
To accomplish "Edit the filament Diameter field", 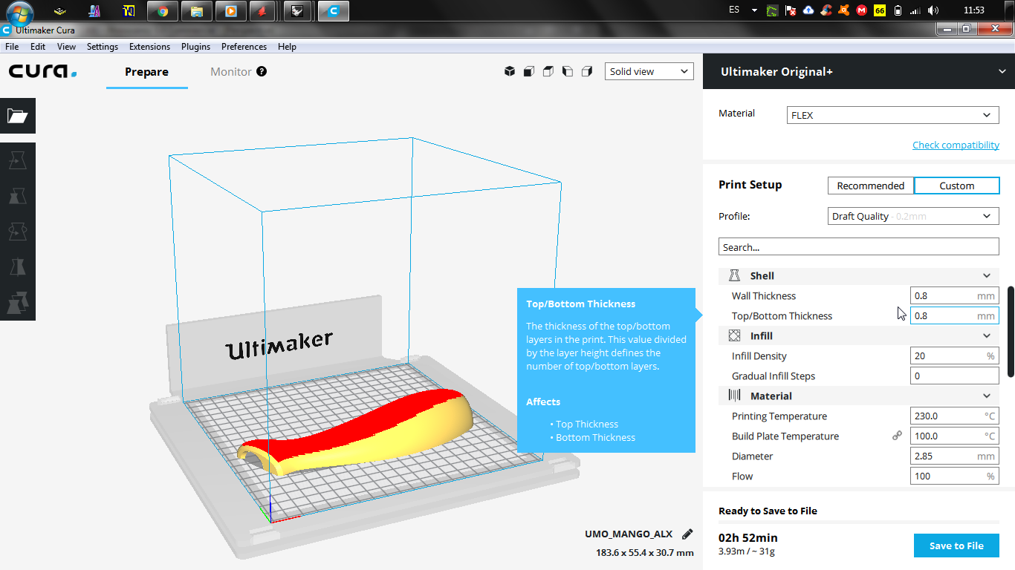I will 954,456.
